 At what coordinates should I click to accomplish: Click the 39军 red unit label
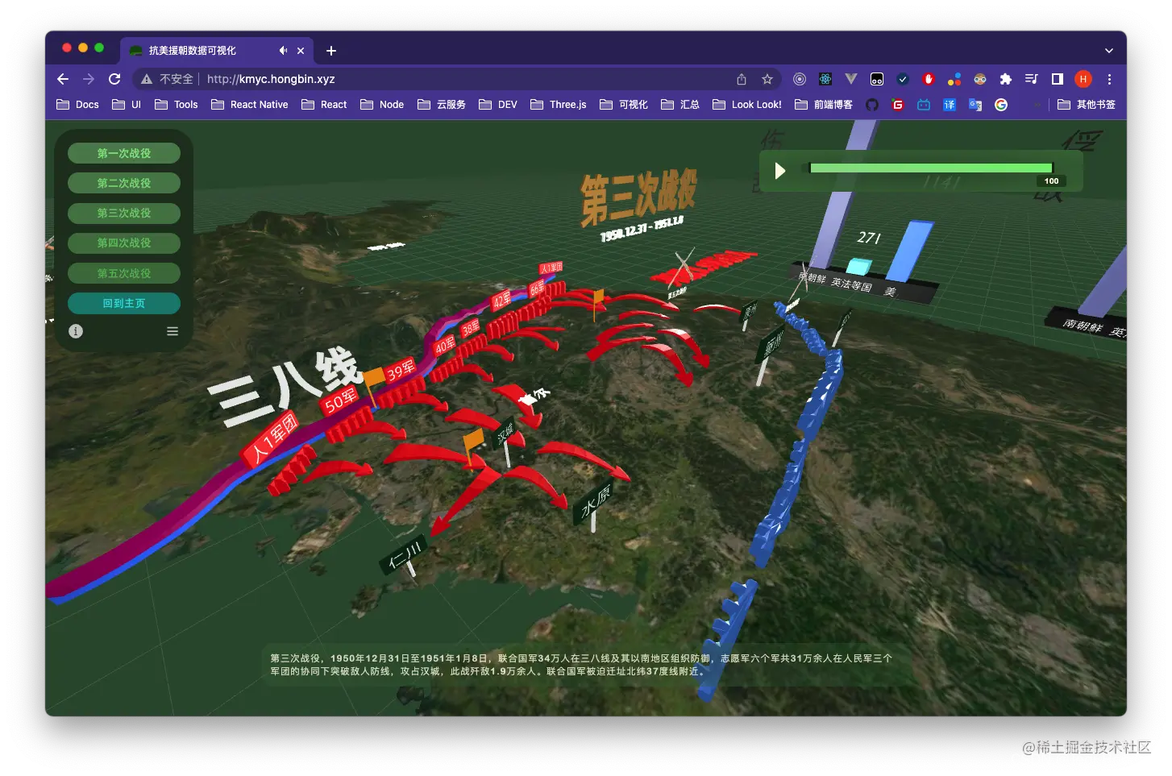click(401, 371)
